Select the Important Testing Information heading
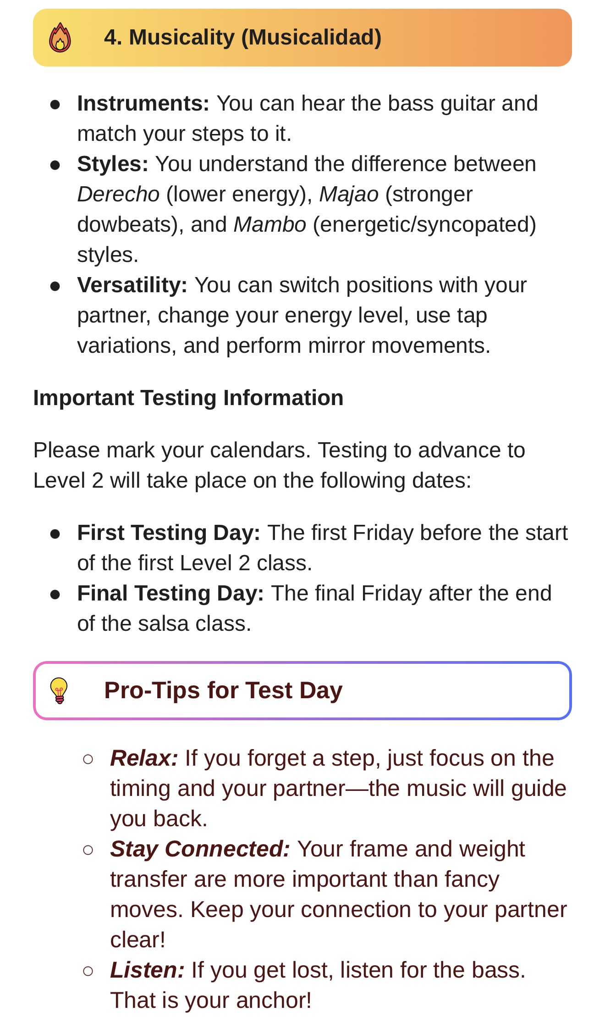605x1023 pixels. pyautogui.click(x=188, y=398)
